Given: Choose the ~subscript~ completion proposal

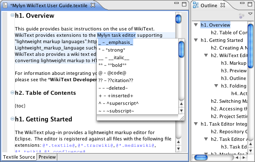Looking at the screenshot, I should coord(137,111).
